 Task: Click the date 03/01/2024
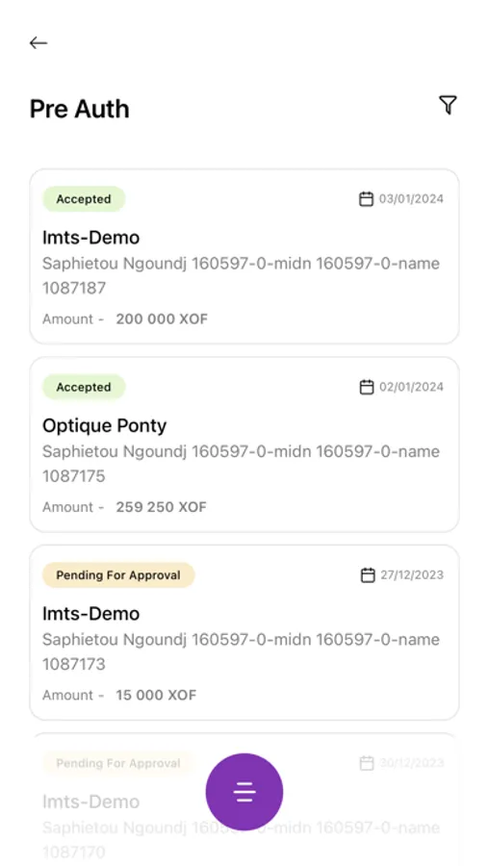411,199
